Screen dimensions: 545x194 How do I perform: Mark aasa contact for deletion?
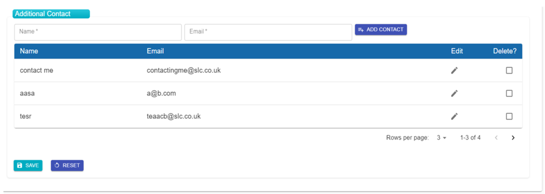[509, 94]
